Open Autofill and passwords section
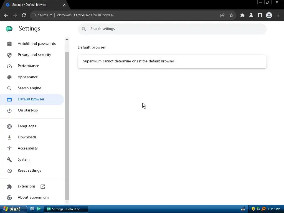 pyautogui.click(x=32, y=44)
